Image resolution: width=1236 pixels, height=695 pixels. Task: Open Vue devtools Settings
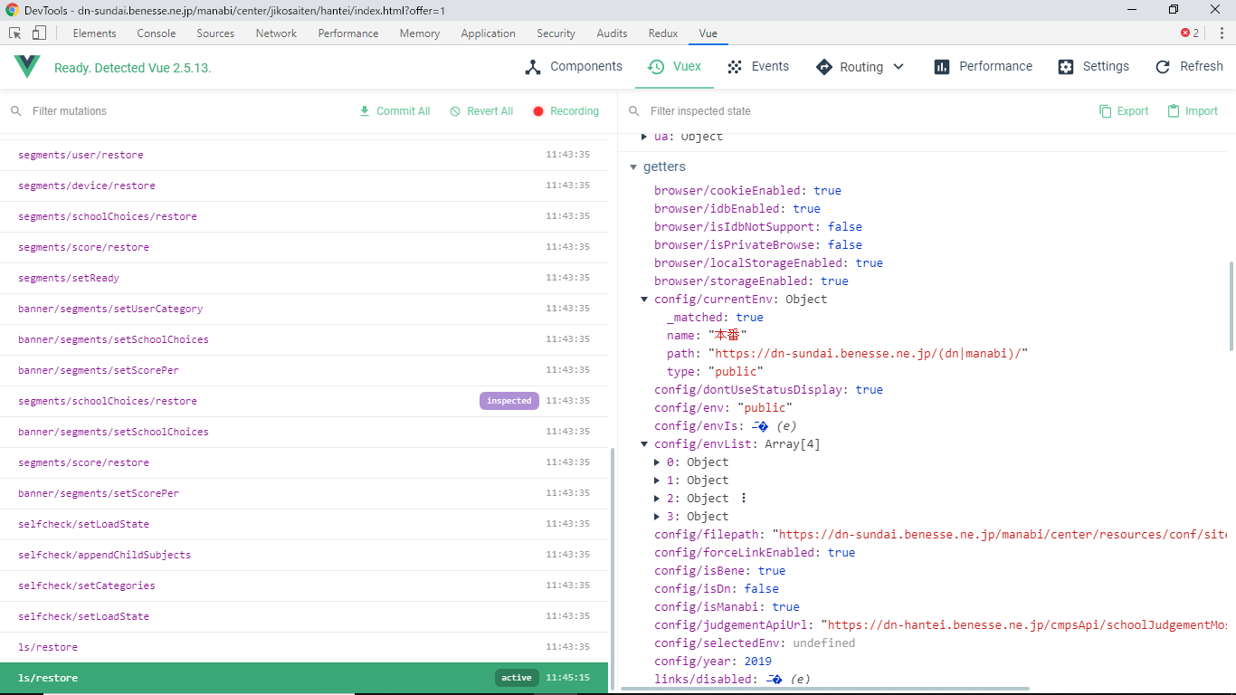click(1093, 67)
